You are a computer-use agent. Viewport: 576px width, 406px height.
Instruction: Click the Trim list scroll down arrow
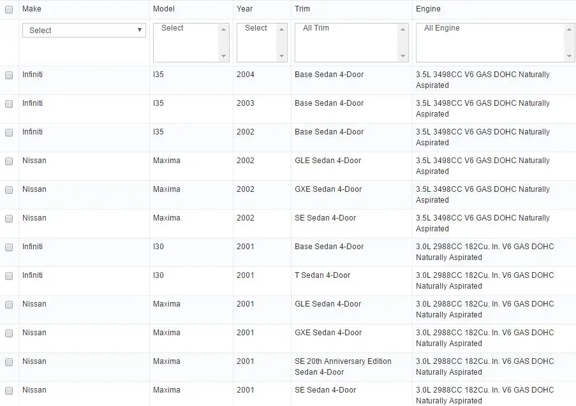(402, 56)
